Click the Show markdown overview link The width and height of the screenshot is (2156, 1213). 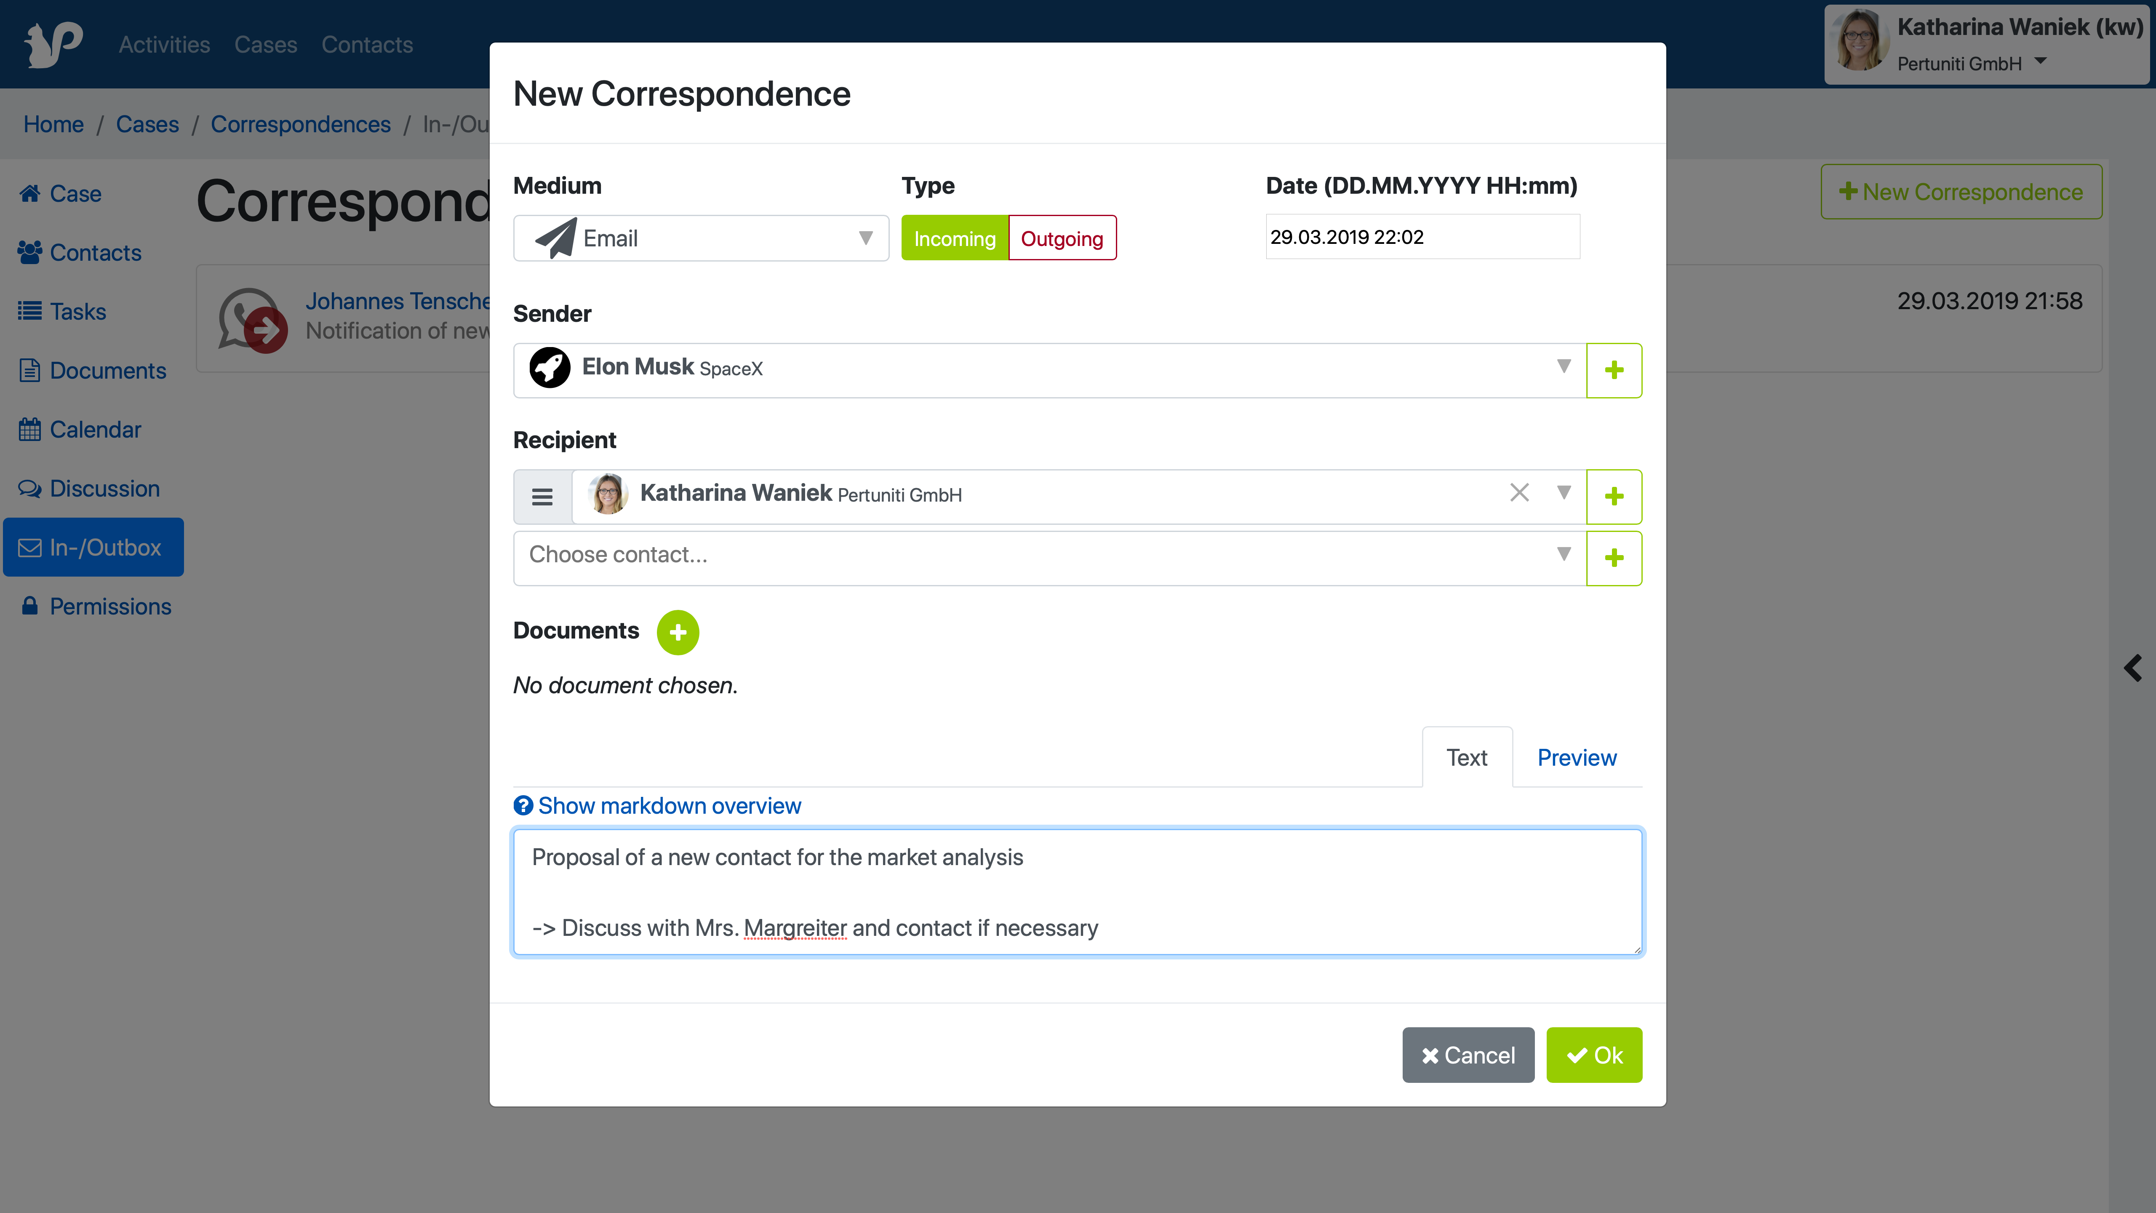point(669,806)
